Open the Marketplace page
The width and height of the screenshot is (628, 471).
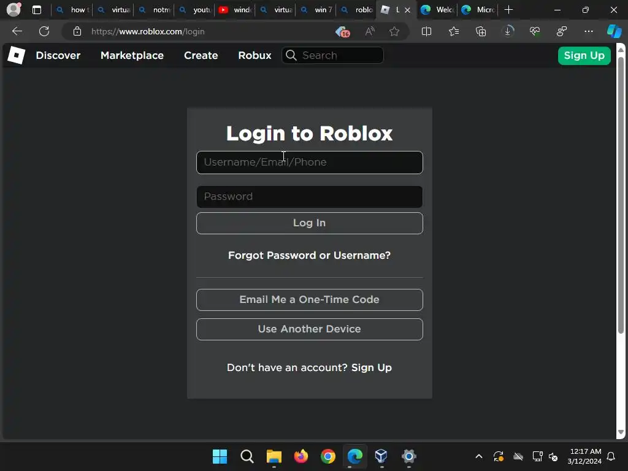(x=132, y=55)
